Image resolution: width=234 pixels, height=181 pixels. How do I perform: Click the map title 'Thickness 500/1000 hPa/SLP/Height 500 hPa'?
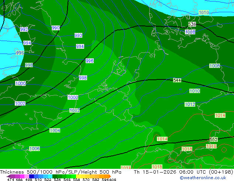click(x=61, y=172)
